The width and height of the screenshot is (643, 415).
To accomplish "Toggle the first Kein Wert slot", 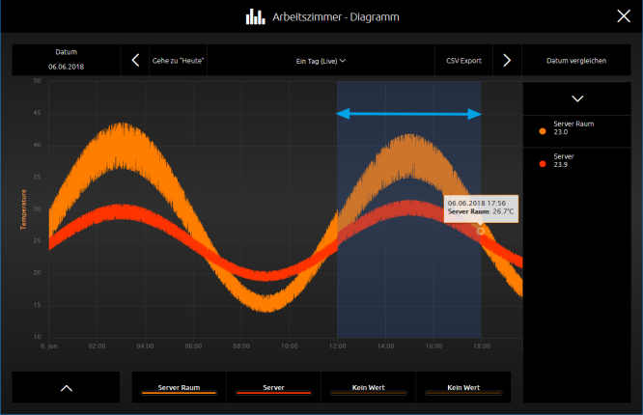I will click(x=368, y=388).
